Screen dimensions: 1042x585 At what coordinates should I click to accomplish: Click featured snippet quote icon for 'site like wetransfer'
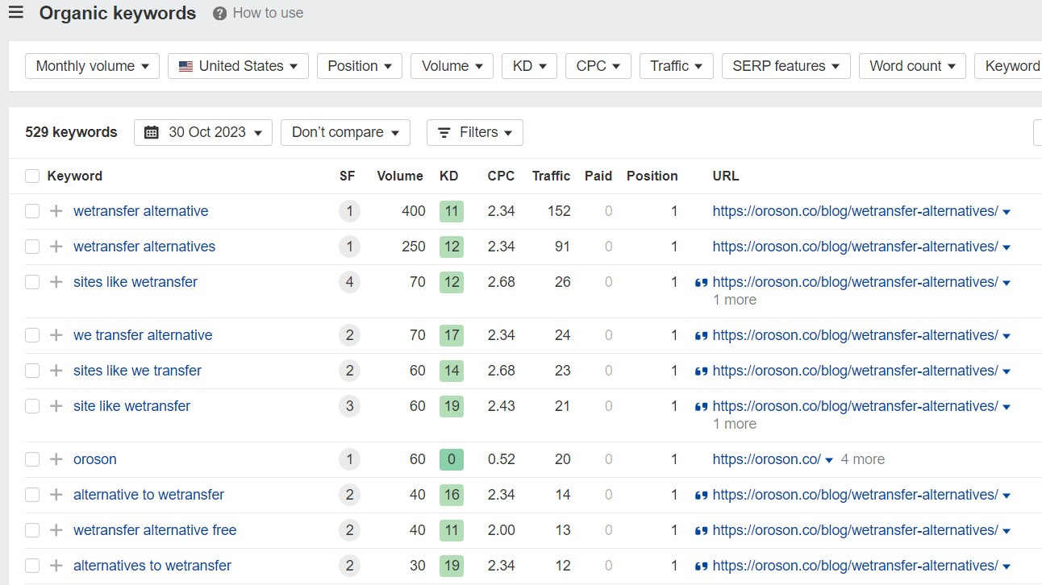pyautogui.click(x=701, y=407)
